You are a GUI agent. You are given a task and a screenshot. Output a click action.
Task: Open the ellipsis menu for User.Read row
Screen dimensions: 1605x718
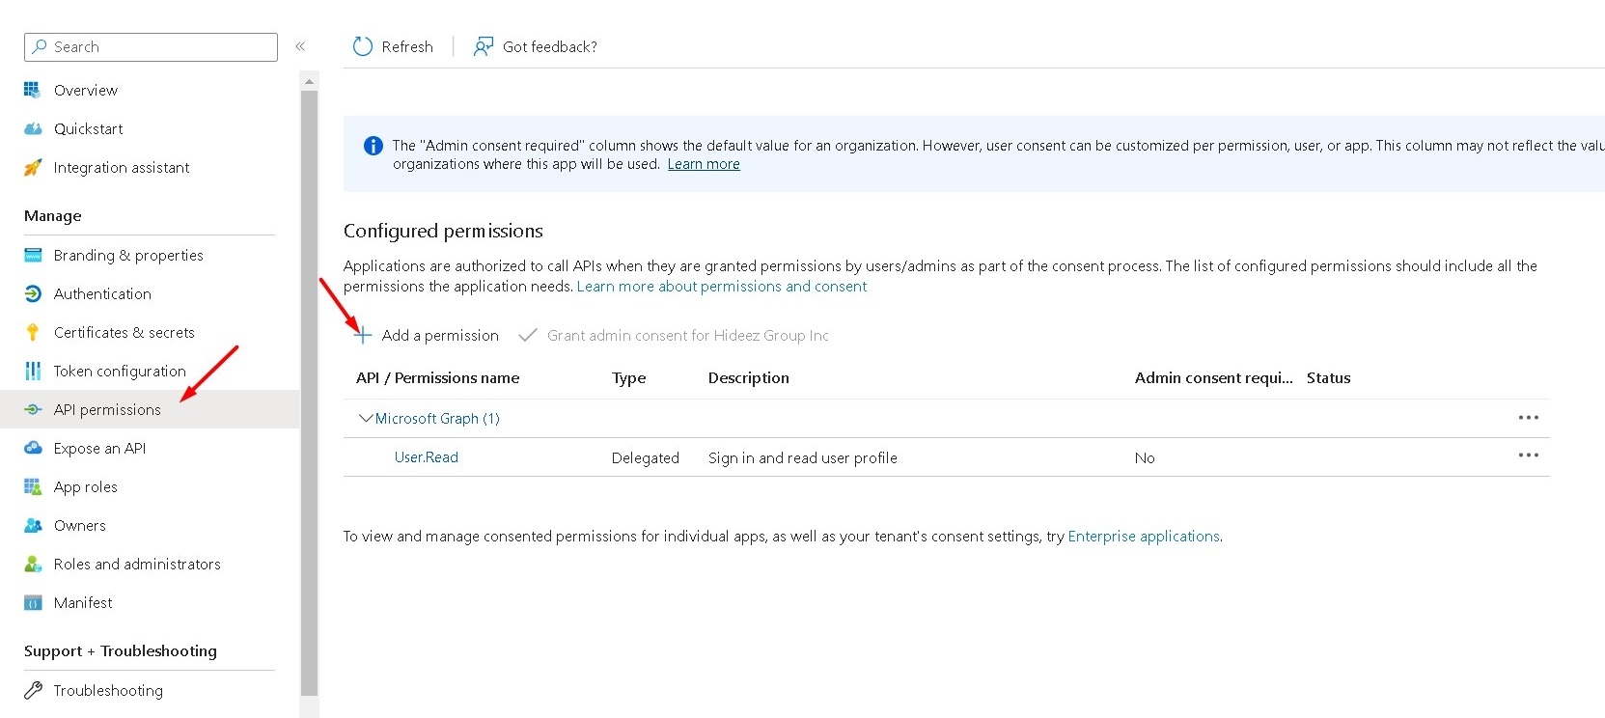tap(1528, 456)
